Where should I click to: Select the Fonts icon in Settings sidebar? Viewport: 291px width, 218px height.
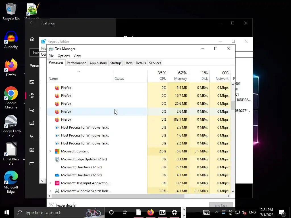[32, 137]
